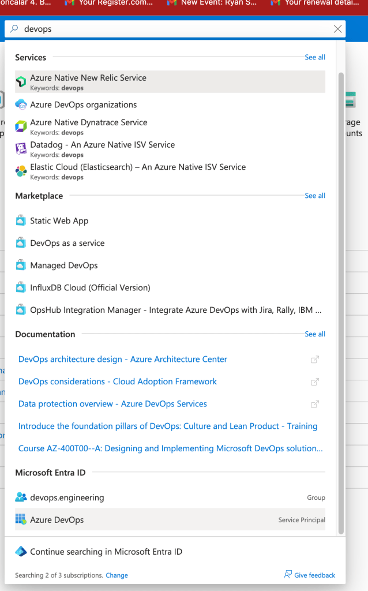This screenshot has width=368, height=591.
Task: Switch to New Event: Ryan S browser tab
Action: click(x=212, y=3)
